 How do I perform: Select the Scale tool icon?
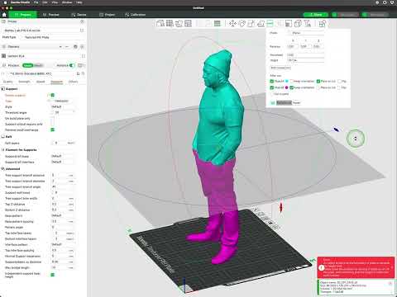click(x=251, y=23)
